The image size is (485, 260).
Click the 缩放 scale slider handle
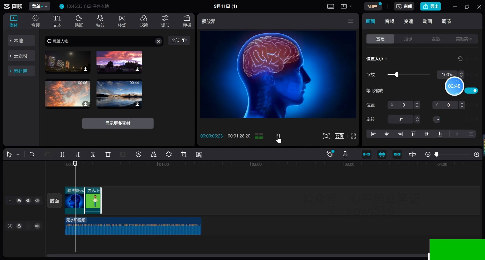pos(397,75)
